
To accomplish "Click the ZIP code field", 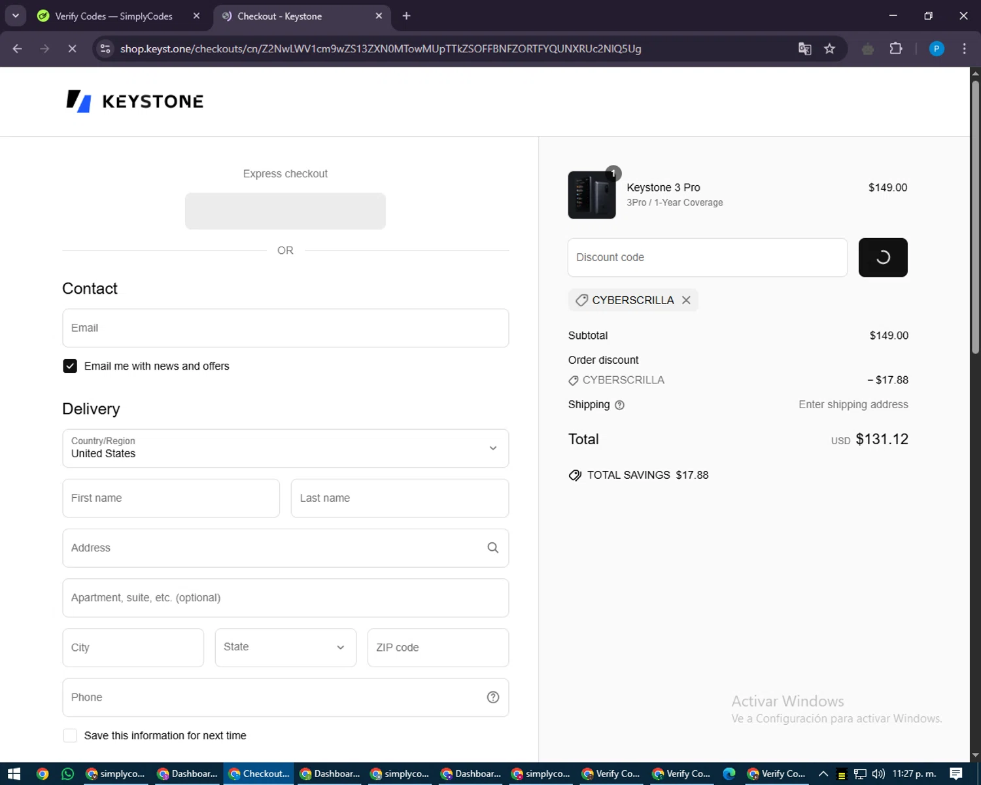I will (x=438, y=648).
